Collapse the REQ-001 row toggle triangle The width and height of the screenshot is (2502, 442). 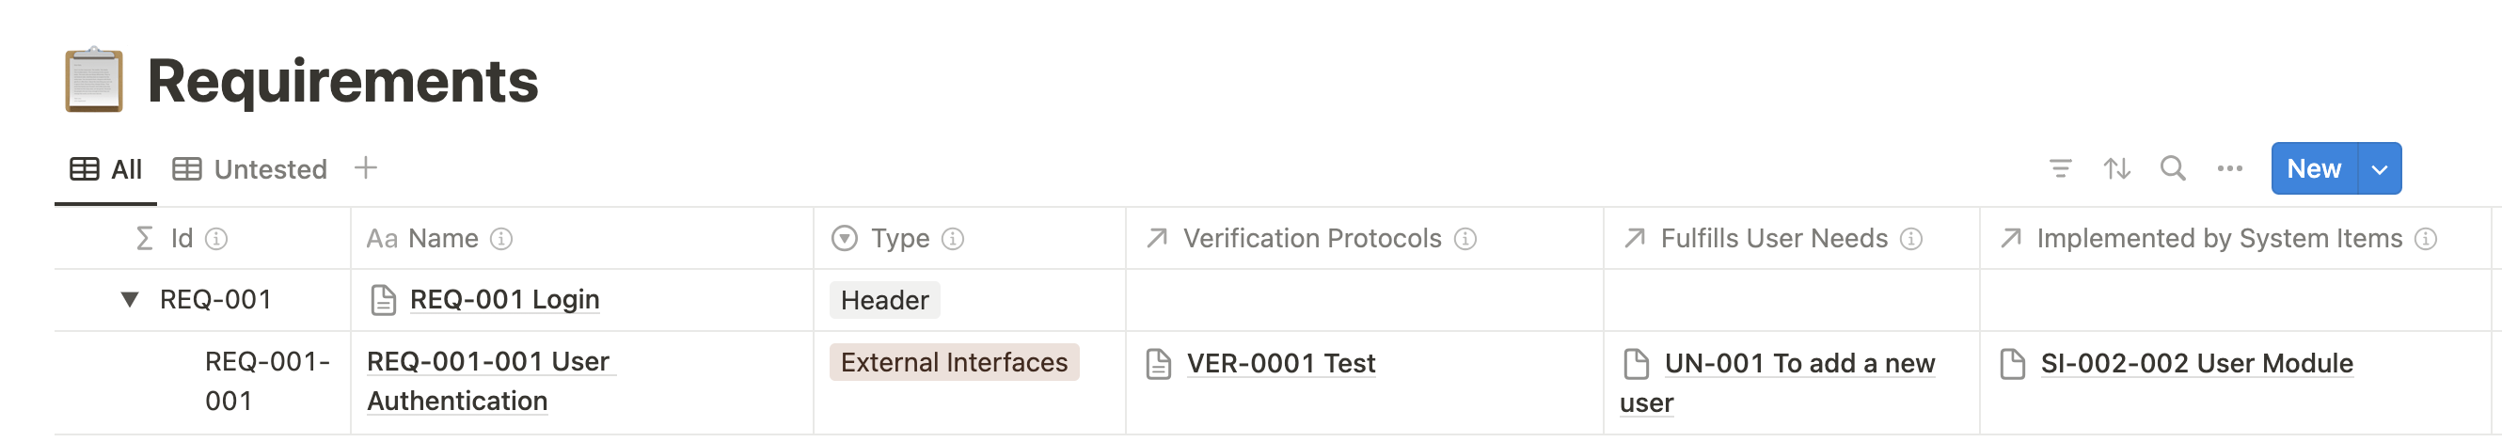(x=129, y=299)
